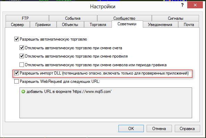The width and height of the screenshot is (206, 138).
Task: Switch to the События tab
Action: click(x=73, y=18)
